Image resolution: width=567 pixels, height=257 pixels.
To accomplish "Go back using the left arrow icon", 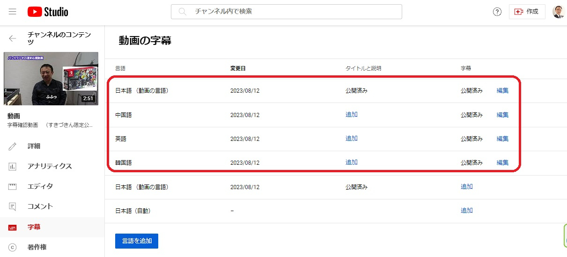I will [x=13, y=38].
